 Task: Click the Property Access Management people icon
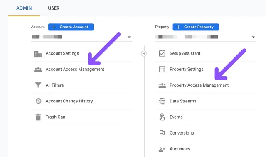[x=162, y=85]
